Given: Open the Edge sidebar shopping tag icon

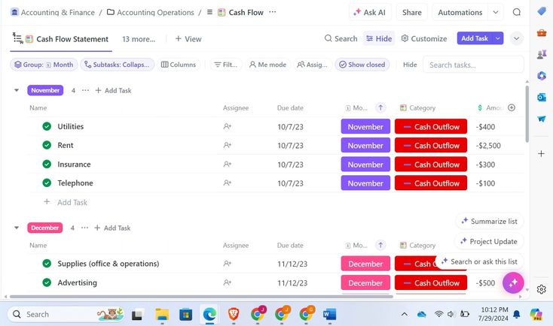Looking at the screenshot, I should (x=542, y=11).
